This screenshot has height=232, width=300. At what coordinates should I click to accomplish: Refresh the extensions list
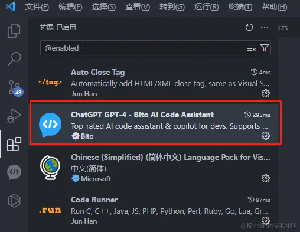pos(249,27)
